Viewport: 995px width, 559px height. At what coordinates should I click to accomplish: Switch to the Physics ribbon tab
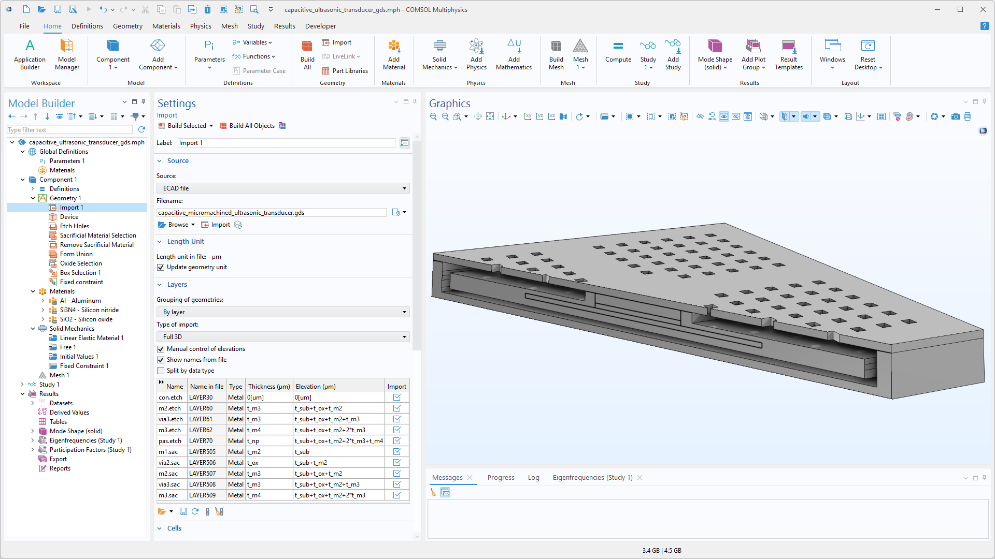tap(201, 26)
